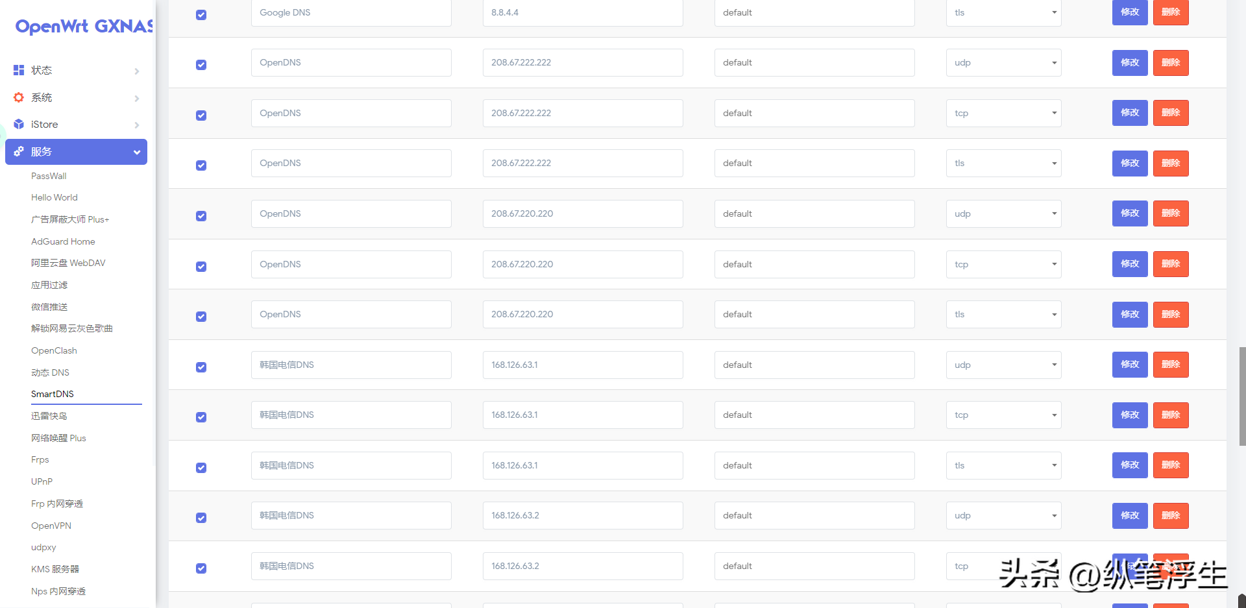
Task: Uncheck the OpenDNS 208.67.222.222 udp checkbox
Action: click(201, 64)
